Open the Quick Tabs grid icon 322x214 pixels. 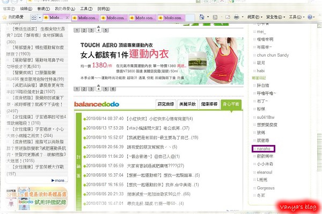(x=34, y=18)
